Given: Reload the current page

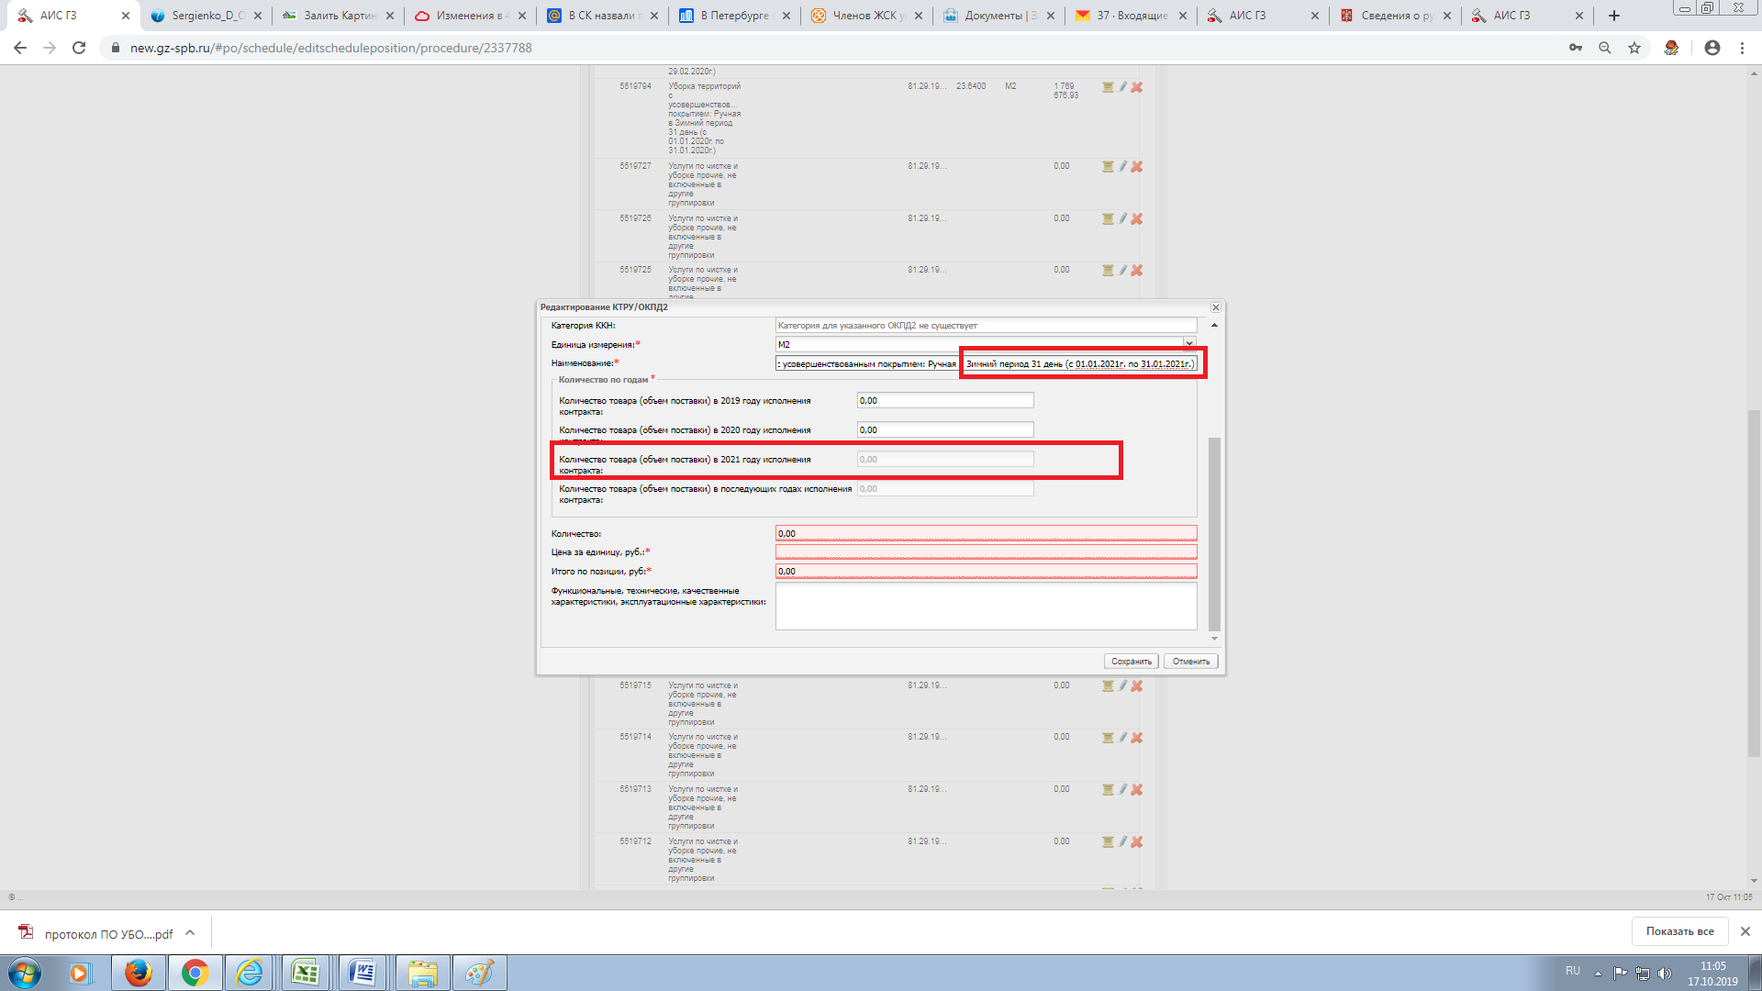Looking at the screenshot, I should [79, 48].
